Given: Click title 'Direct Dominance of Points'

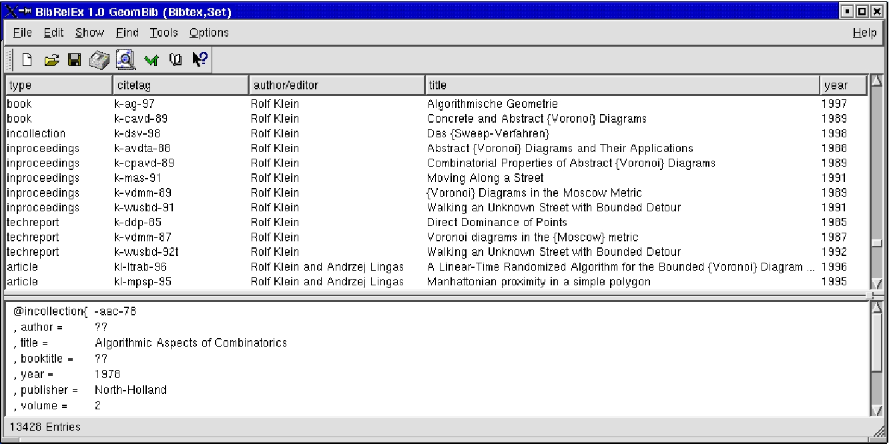Looking at the screenshot, I should click(497, 222).
